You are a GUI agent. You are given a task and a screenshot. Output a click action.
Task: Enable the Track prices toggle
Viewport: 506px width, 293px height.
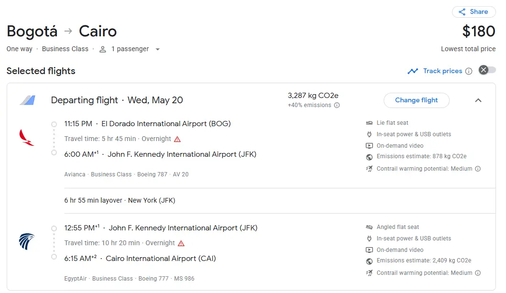tap(487, 70)
